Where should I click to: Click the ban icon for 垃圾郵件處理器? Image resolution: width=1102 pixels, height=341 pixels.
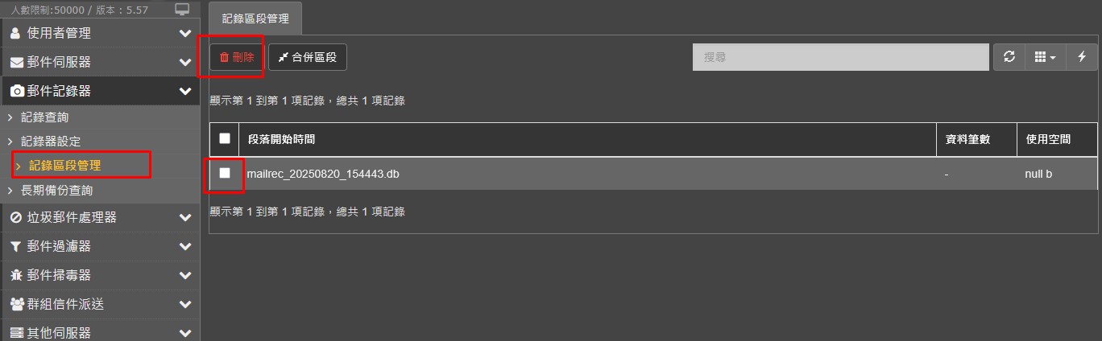tap(16, 218)
